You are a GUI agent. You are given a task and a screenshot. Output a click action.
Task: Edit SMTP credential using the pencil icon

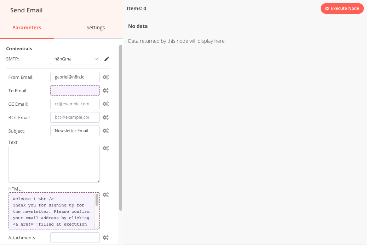tap(107, 59)
